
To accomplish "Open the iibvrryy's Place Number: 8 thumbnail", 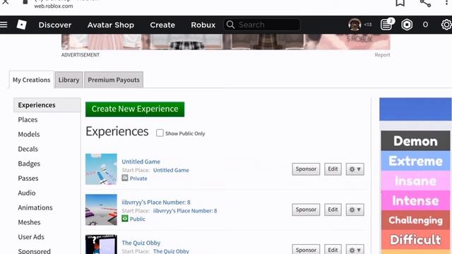I will point(101,210).
